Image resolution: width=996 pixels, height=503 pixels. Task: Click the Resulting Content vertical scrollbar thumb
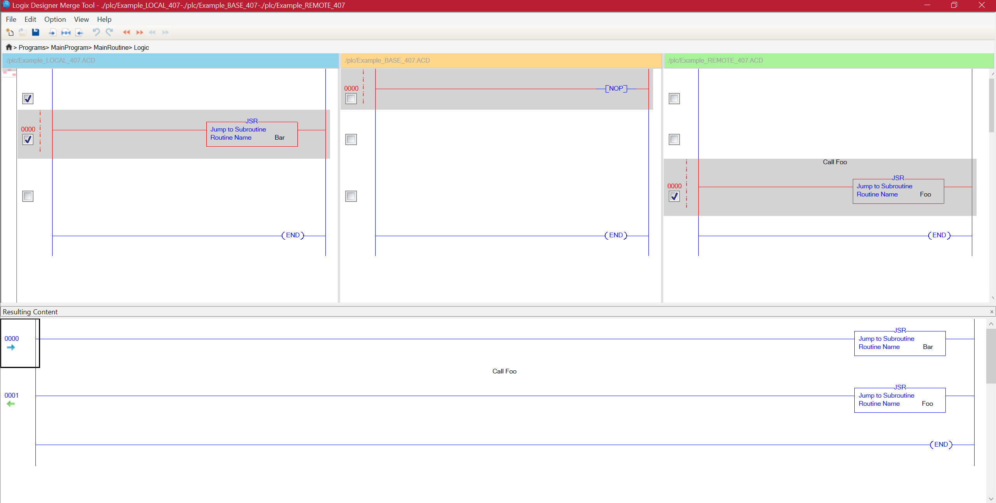(991, 356)
